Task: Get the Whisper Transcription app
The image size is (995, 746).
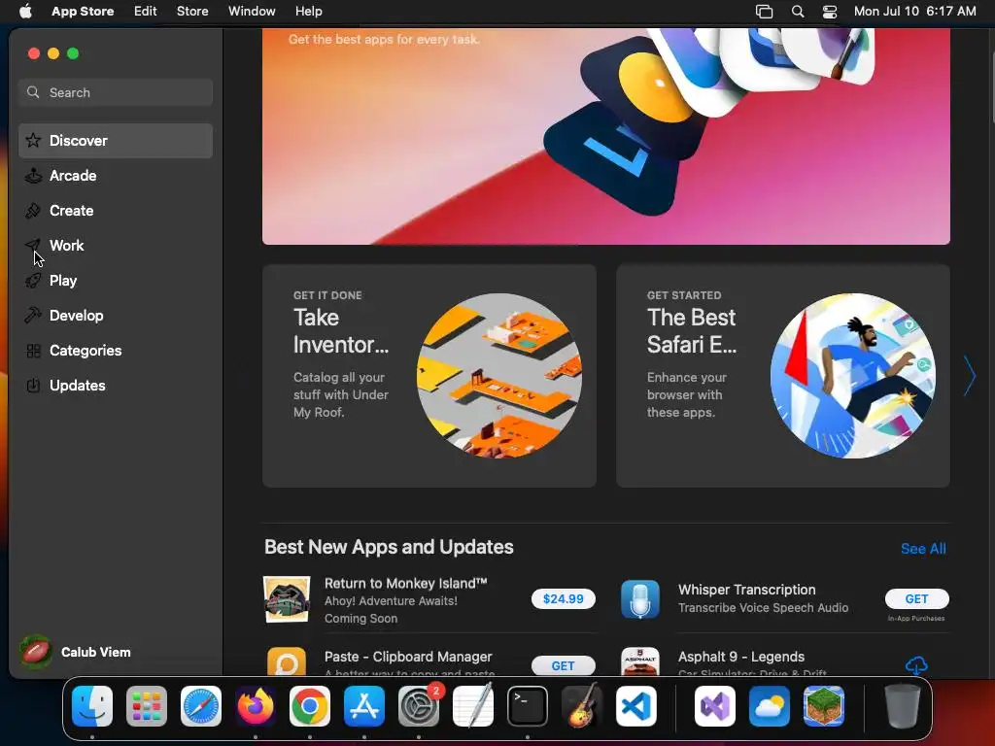Action: 916,598
